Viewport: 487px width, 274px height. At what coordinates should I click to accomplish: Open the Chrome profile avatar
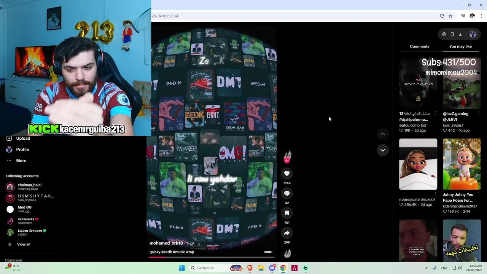[472, 16]
